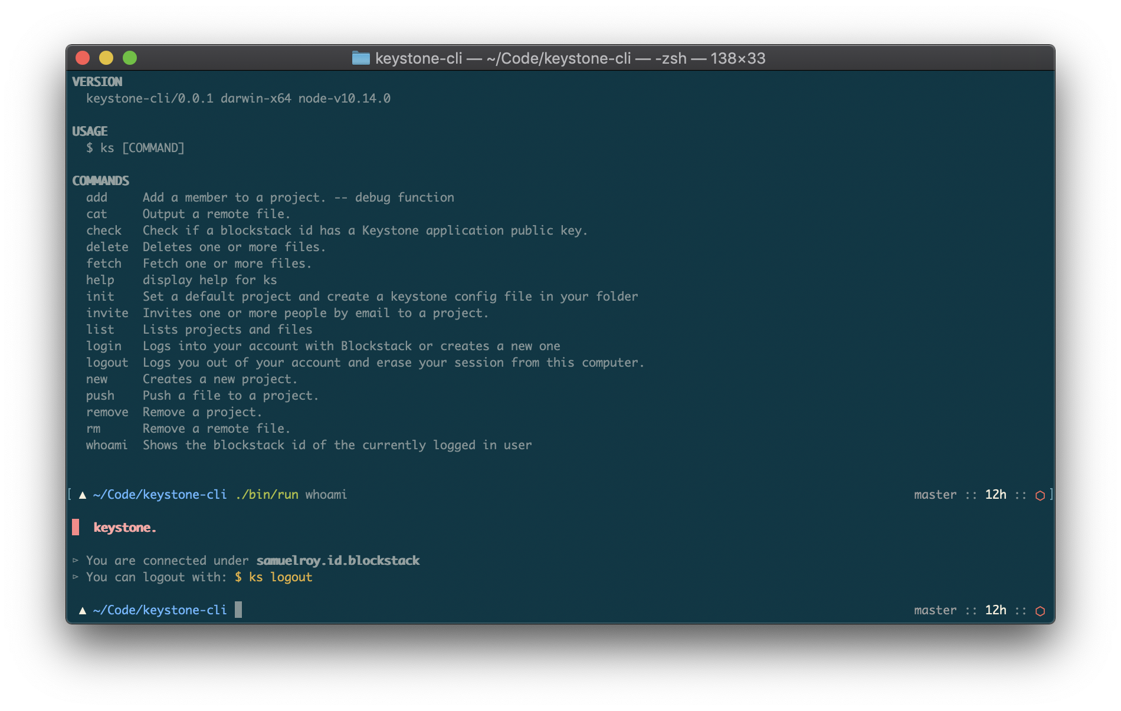Click the 'master' branch label on bottom line

click(935, 610)
